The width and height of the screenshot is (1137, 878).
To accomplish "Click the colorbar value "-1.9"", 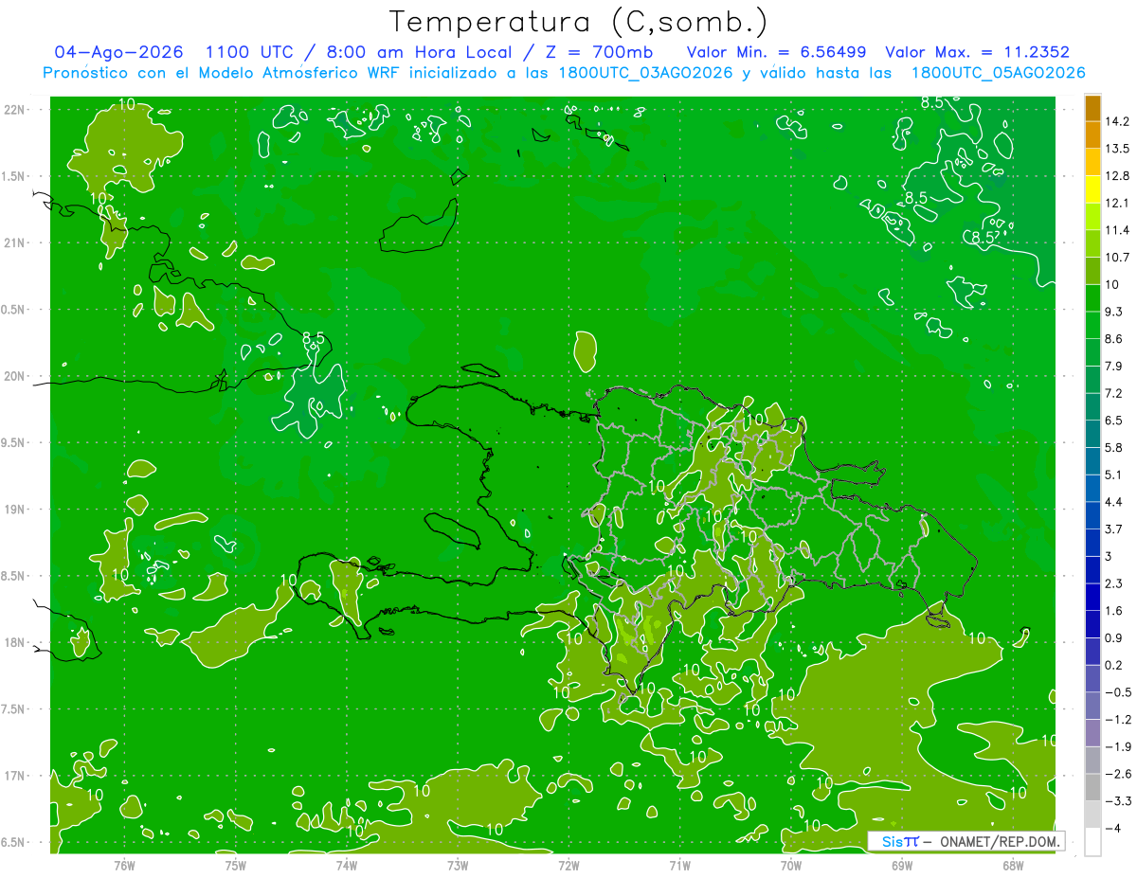I will (x=1118, y=747).
